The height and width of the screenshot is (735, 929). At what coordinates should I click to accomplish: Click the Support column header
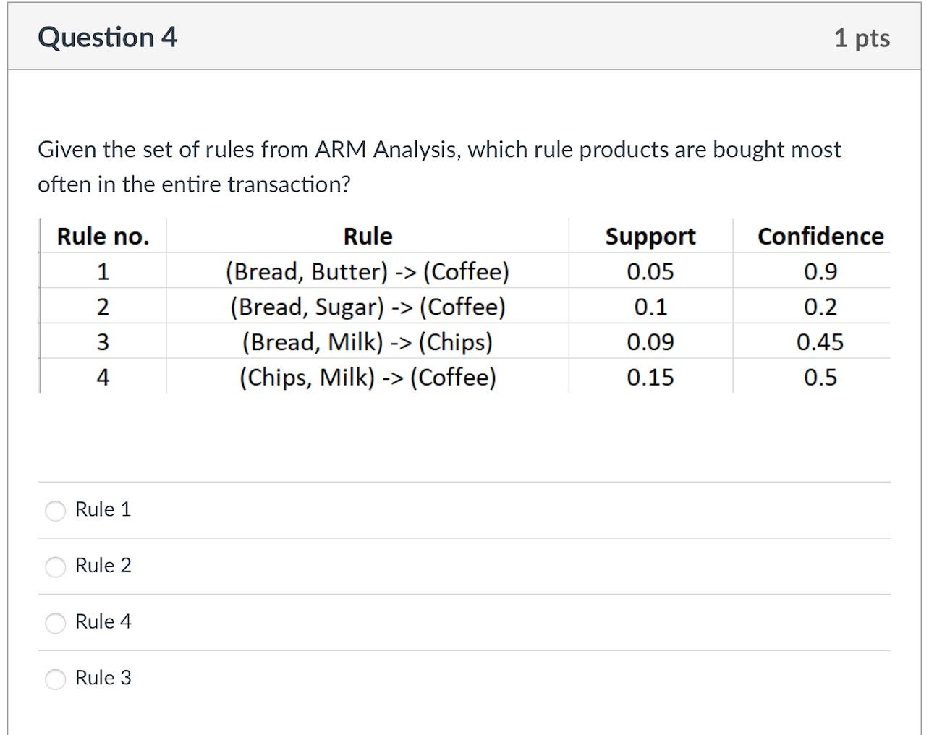click(x=650, y=236)
